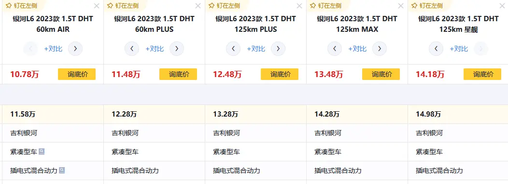The height and width of the screenshot is (184, 508).
Task: Add 125km PLUS to comparison
Action: click(256, 49)
